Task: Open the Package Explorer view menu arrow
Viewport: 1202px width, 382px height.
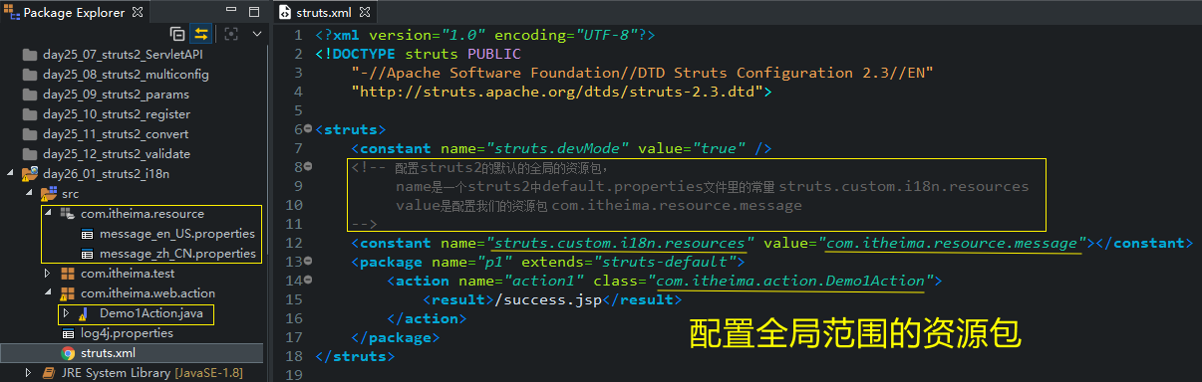Action: click(256, 33)
